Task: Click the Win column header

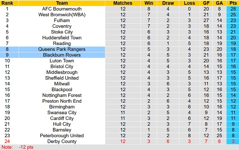Action: (x=149, y=3)
